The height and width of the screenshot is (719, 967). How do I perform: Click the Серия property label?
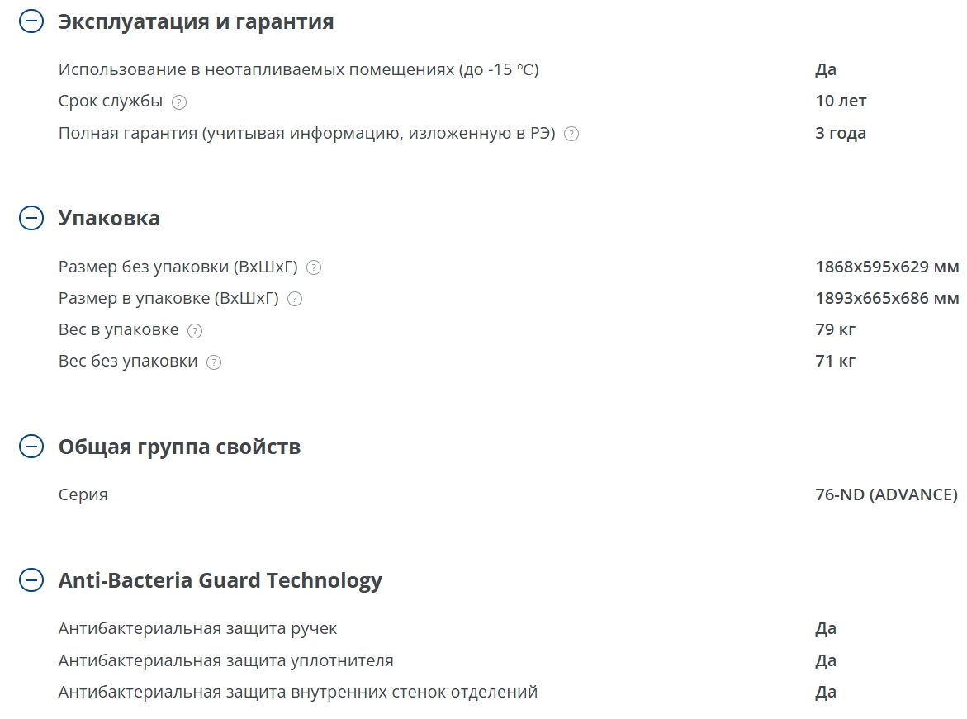(x=83, y=495)
